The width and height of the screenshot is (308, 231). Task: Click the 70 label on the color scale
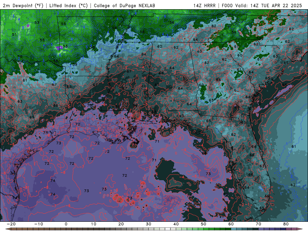point(258,224)
